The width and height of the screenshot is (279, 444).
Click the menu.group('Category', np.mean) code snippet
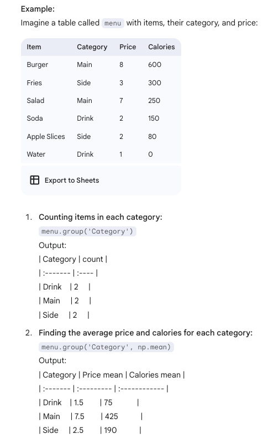[x=106, y=347]
